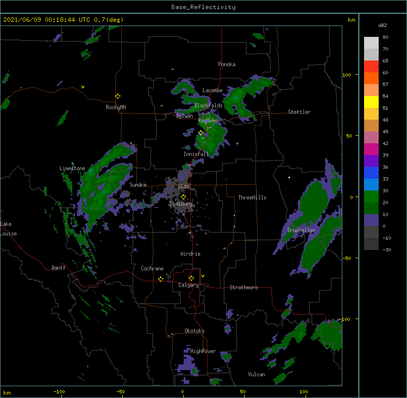407x398 pixels.
Task: Click the Ponoka city label
Action: click(227, 64)
